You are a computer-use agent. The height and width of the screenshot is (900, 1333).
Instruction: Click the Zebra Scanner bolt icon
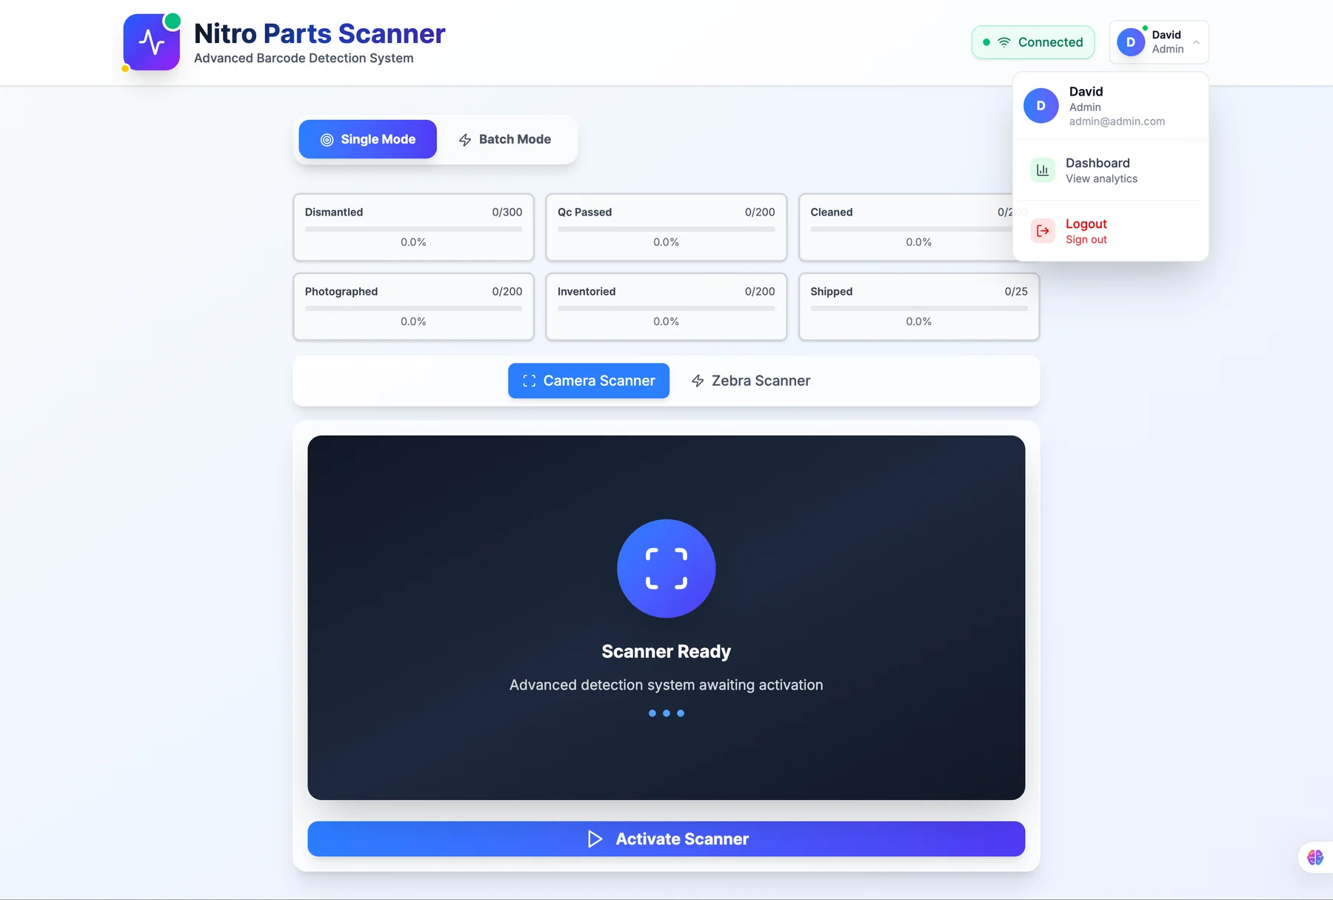point(698,381)
